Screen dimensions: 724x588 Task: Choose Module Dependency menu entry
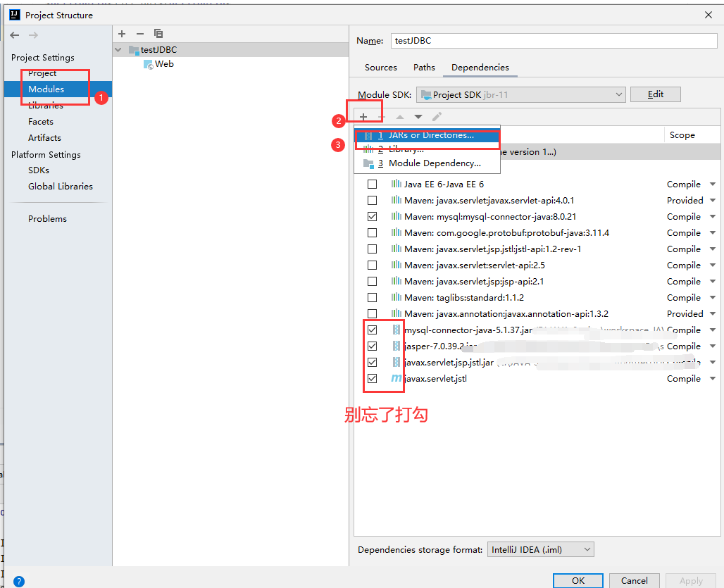click(427, 163)
